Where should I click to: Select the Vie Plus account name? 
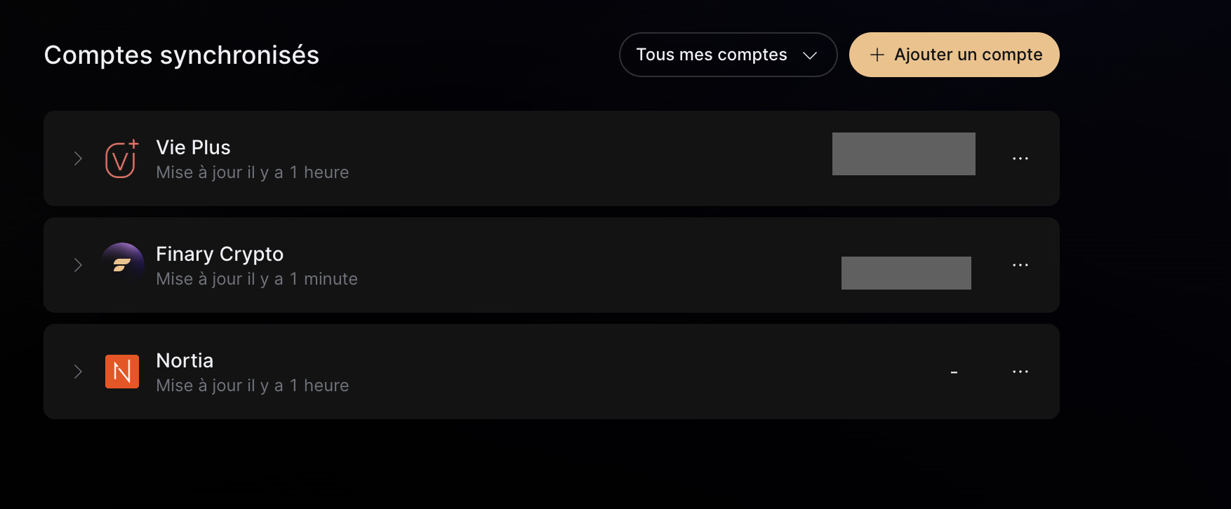pos(193,147)
